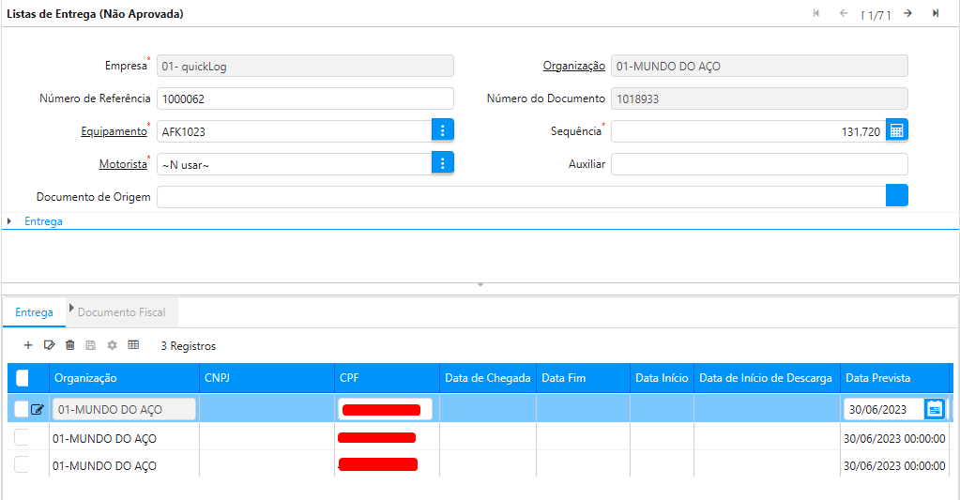Click the grid view toggle icon
This screenshot has width=960, height=500.
pos(133,345)
